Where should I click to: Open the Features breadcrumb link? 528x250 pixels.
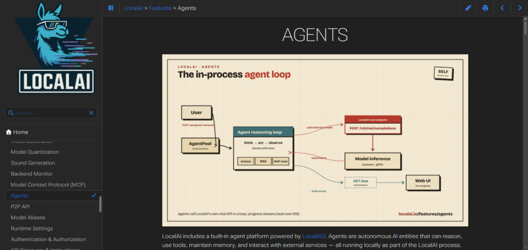pyautogui.click(x=160, y=8)
